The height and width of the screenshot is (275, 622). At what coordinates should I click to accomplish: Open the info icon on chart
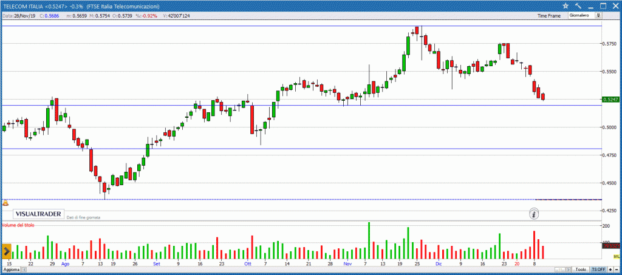click(534, 214)
